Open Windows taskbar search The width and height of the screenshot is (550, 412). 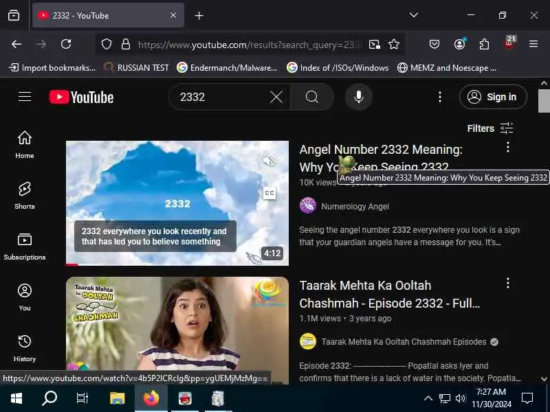coord(49,398)
